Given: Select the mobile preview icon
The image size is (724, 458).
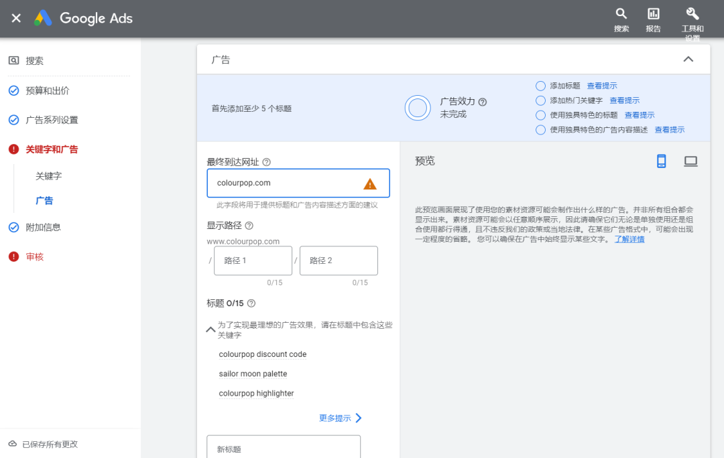Looking at the screenshot, I should click(x=662, y=161).
